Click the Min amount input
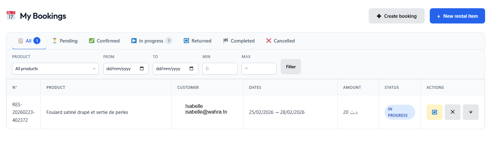 220,69
